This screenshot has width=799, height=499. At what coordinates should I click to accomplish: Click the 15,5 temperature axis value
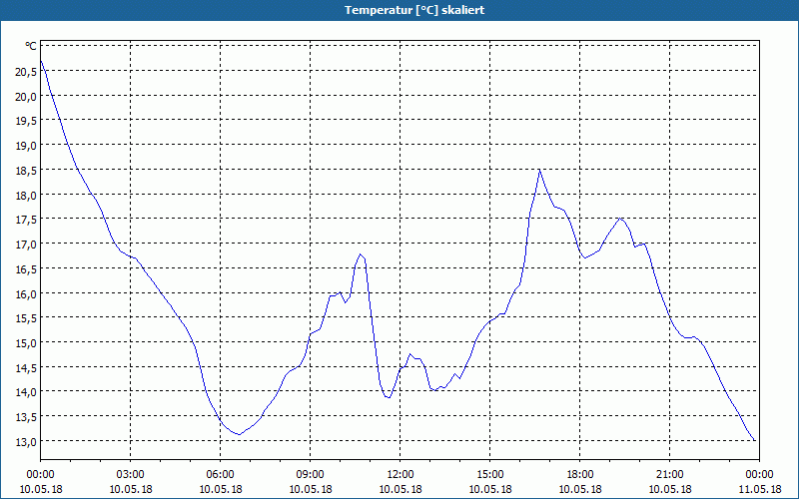tap(26, 318)
